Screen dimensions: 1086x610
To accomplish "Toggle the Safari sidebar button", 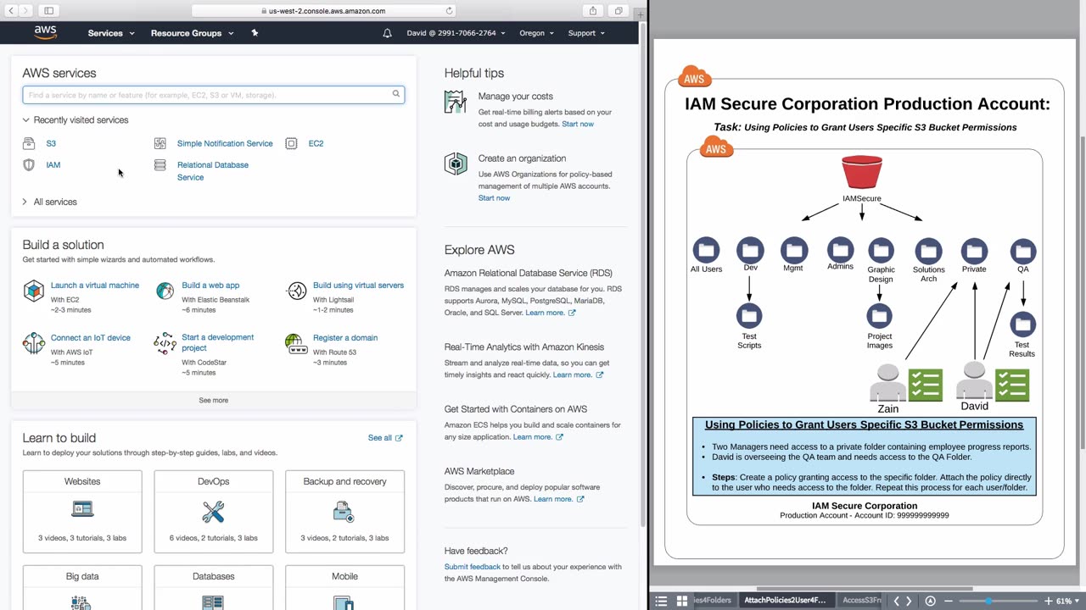I will [x=49, y=11].
